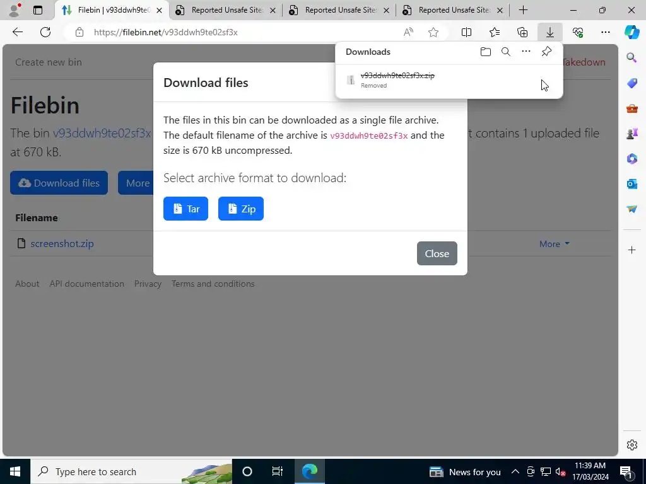Open browser profile icon
The width and height of the screenshot is (646, 484).
pyautogui.click(x=15, y=10)
